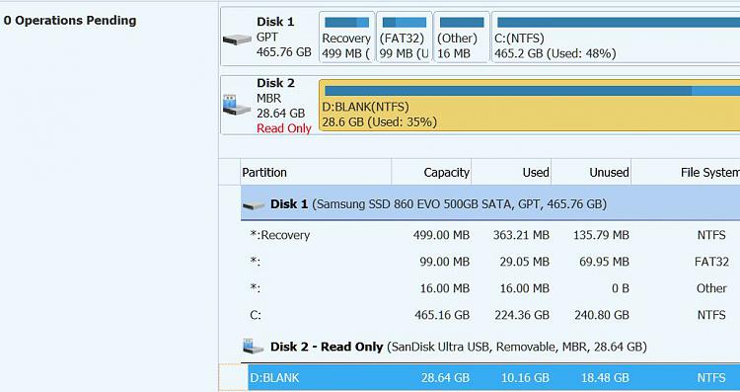Image resolution: width=740 pixels, height=392 pixels.
Task: Sort by the Used column header
Action: (x=511, y=173)
